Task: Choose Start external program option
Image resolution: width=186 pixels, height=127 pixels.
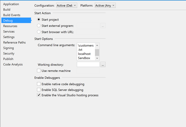Action: (x=39, y=26)
